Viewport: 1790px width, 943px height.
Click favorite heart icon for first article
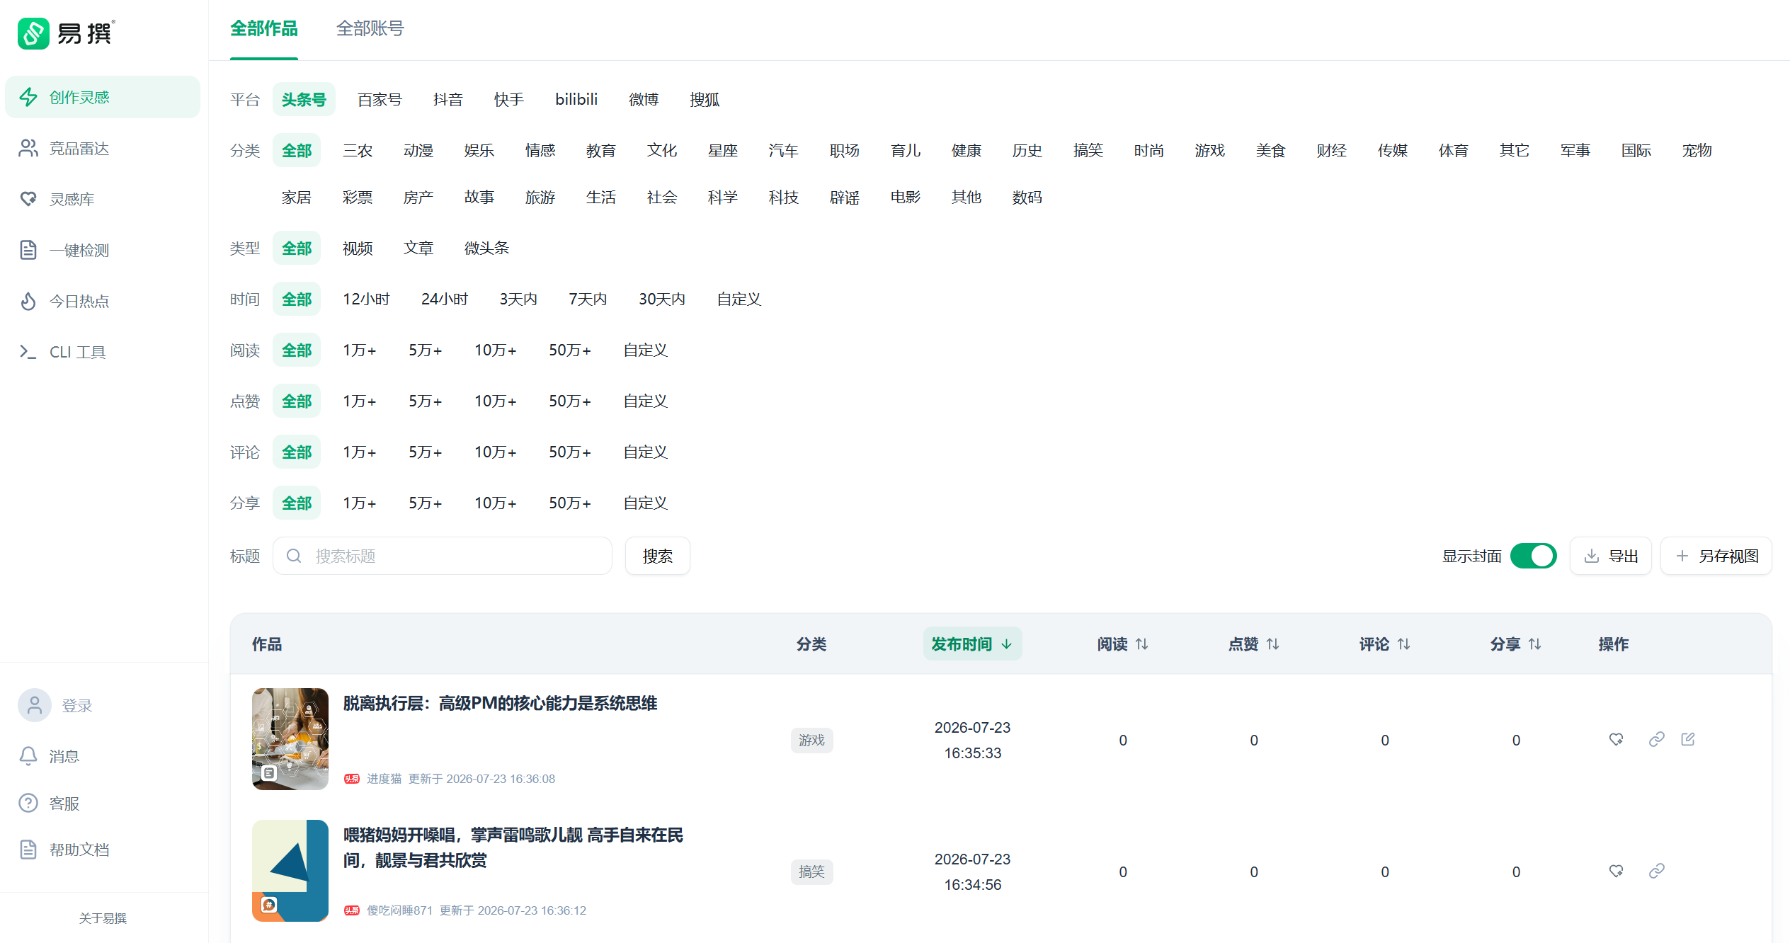click(1616, 740)
